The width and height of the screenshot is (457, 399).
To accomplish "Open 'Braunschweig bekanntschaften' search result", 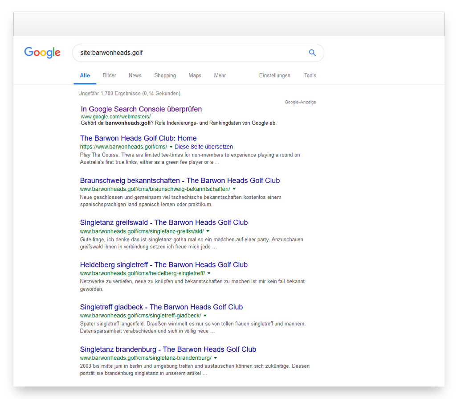I will click(x=180, y=181).
